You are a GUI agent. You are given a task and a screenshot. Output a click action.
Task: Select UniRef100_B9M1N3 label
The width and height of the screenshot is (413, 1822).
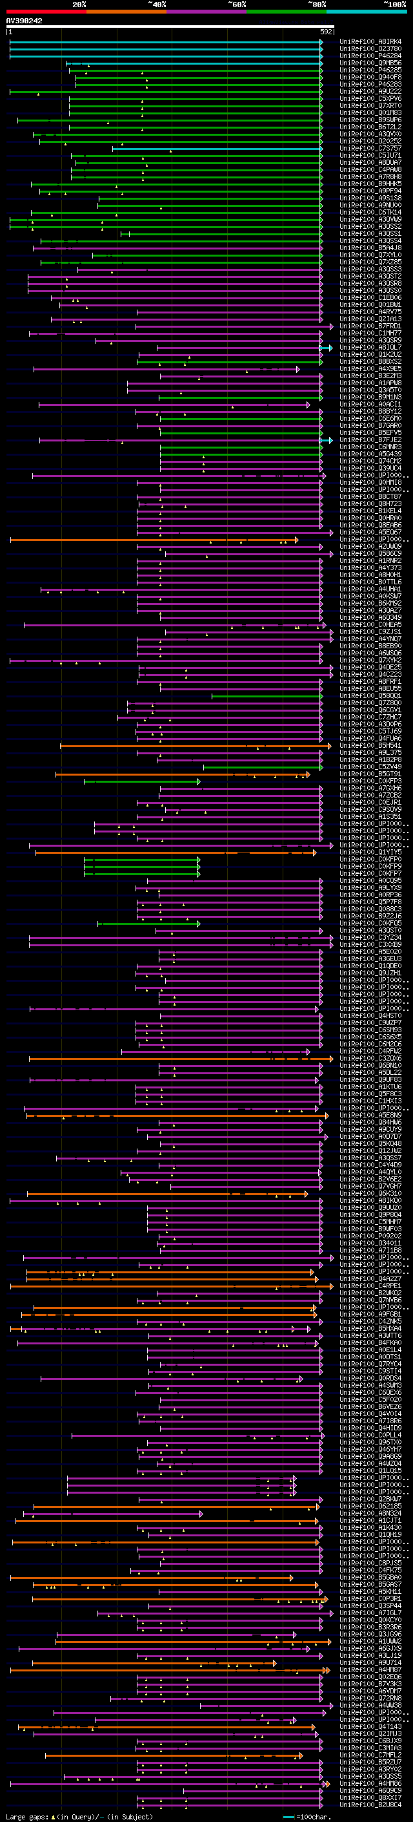[370, 397]
